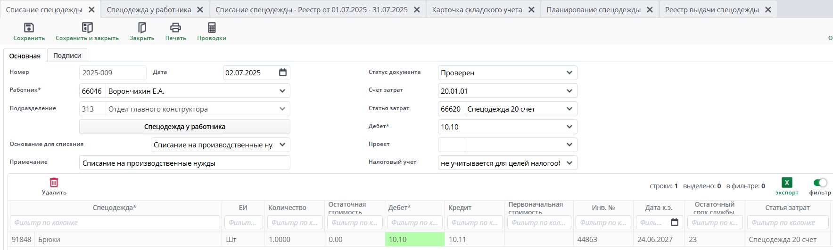The width and height of the screenshot is (833, 250).
Task: Toggle the фильтр switch off
Action: click(x=820, y=183)
